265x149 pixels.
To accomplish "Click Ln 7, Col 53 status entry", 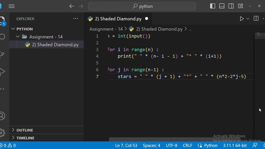I will coord(126,145).
